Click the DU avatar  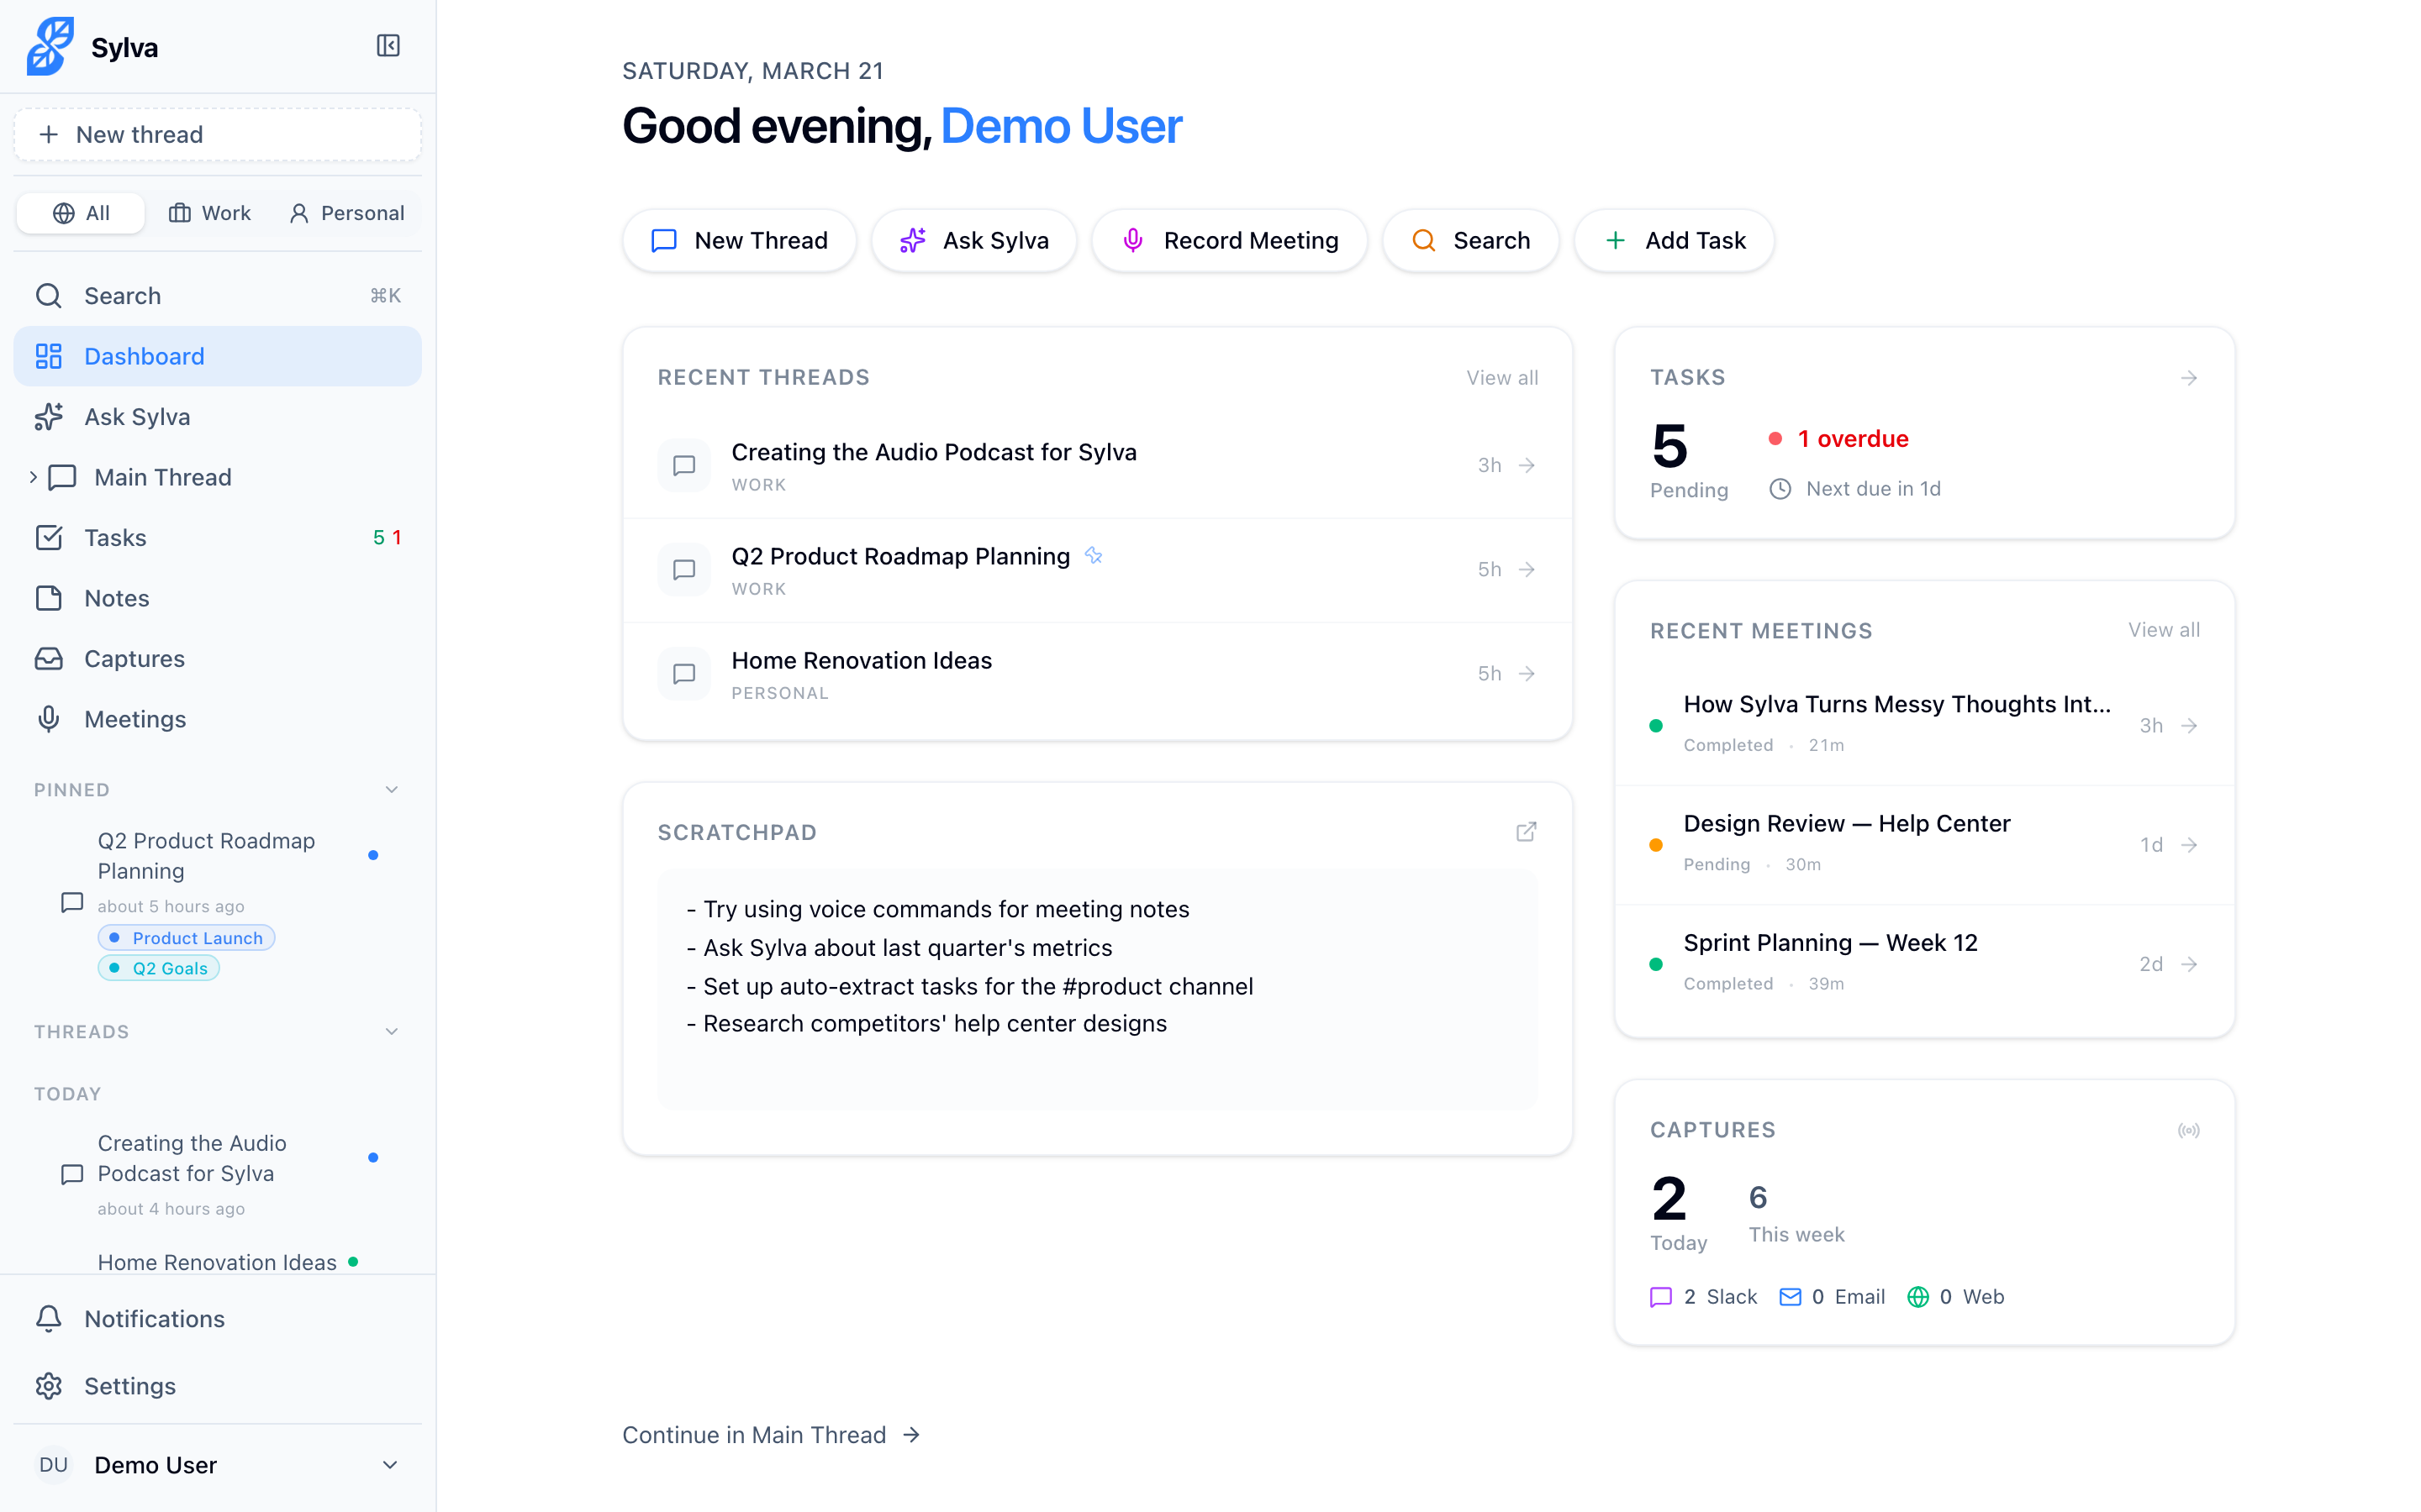(x=54, y=1465)
